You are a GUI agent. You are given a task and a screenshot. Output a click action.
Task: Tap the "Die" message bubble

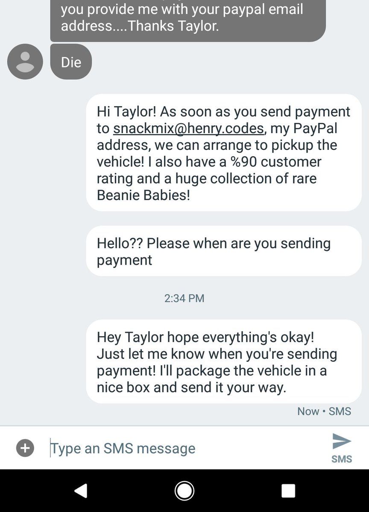pyautogui.click(x=71, y=62)
